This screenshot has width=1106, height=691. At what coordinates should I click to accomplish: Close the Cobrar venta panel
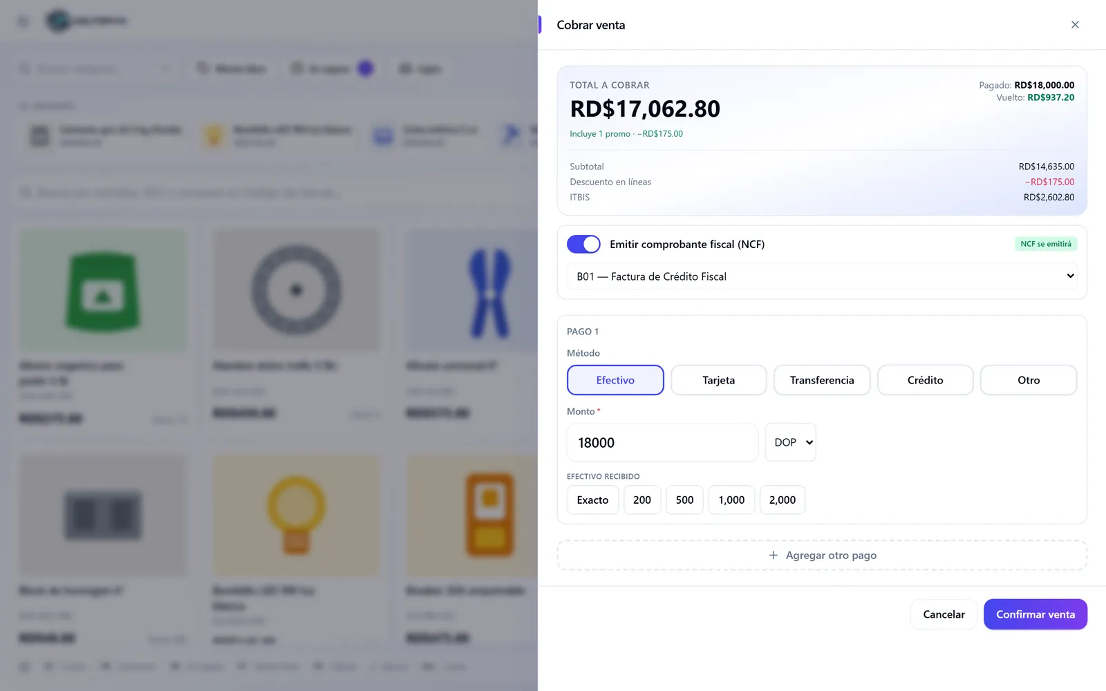[x=1075, y=25]
